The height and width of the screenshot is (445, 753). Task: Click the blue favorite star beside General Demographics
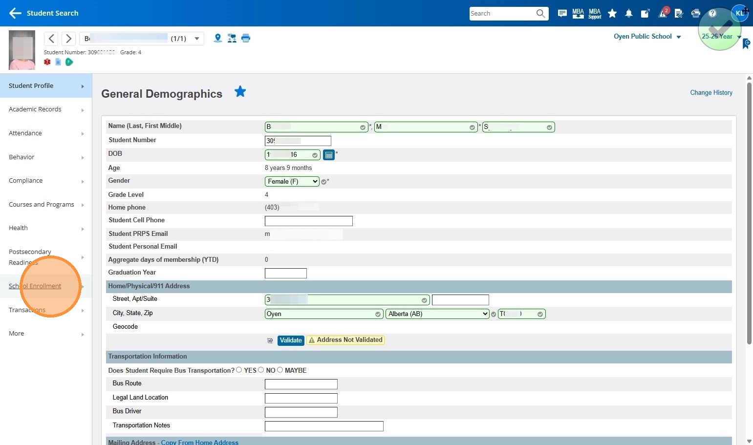[x=240, y=91]
